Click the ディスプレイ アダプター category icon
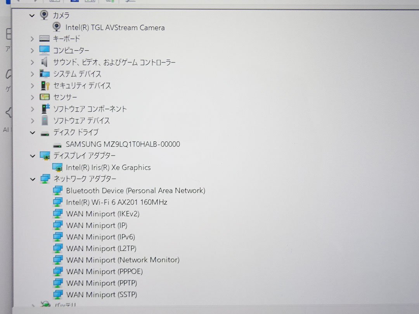Image resolution: width=419 pixels, height=314 pixels. point(45,155)
